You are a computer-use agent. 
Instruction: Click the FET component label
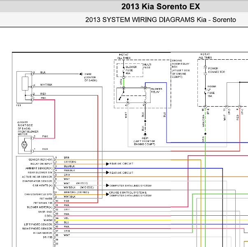19,105
